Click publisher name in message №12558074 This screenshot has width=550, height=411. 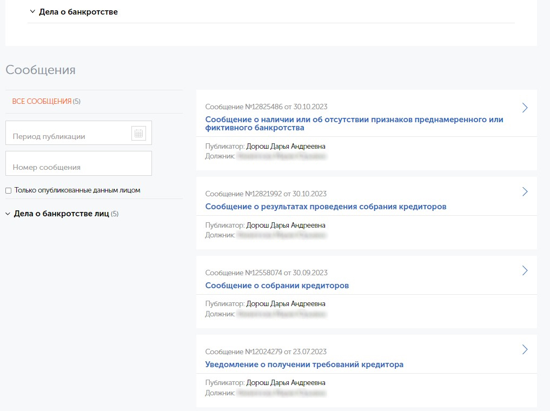(x=286, y=304)
